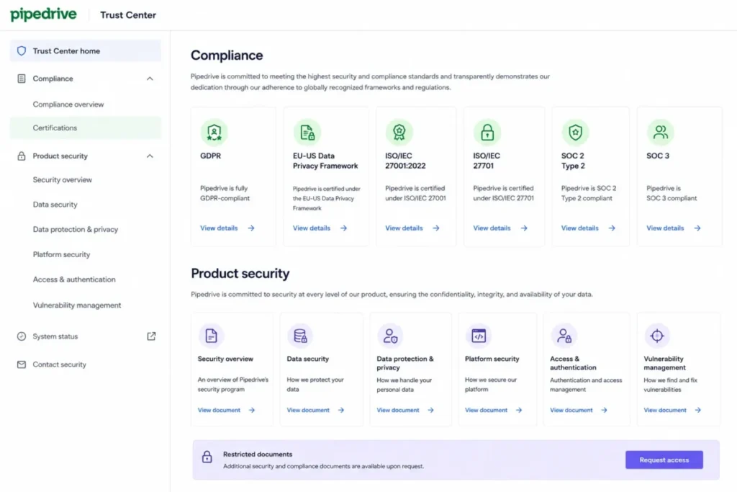Click the envelope icon for Contact security
The width and height of the screenshot is (737, 492).
tap(22, 364)
